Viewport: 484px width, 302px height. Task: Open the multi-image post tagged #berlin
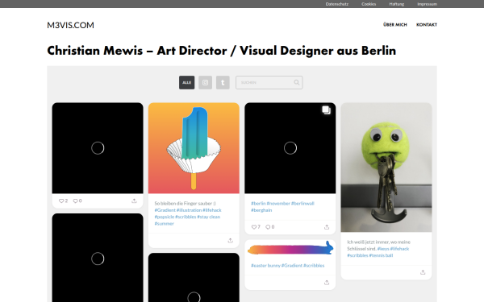point(290,148)
